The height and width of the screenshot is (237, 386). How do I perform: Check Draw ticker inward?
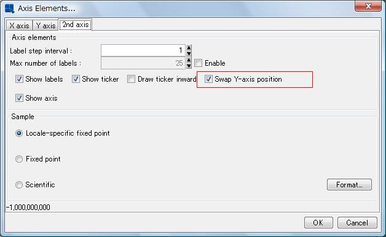(131, 79)
